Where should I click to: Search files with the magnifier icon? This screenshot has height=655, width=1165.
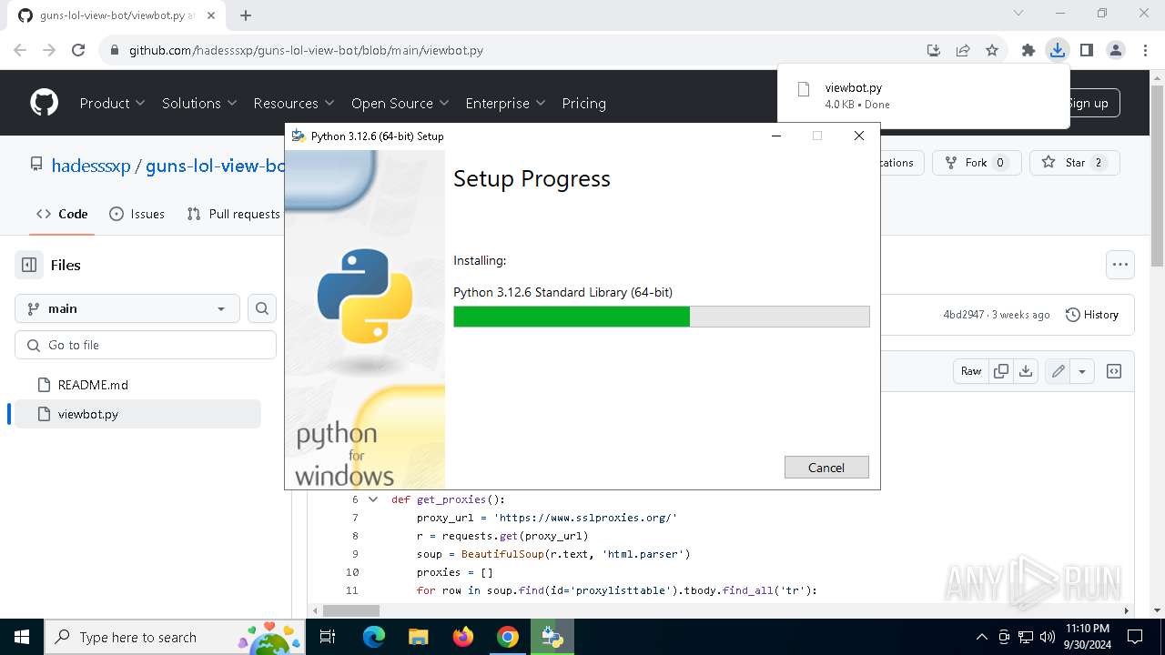click(x=262, y=308)
